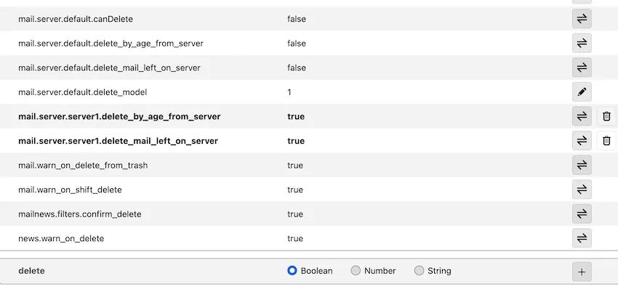The image size is (618, 289).
Task: Toggle mail.warn_on_delete_from_trash preference
Action: pyautogui.click(x=582, y=166)
